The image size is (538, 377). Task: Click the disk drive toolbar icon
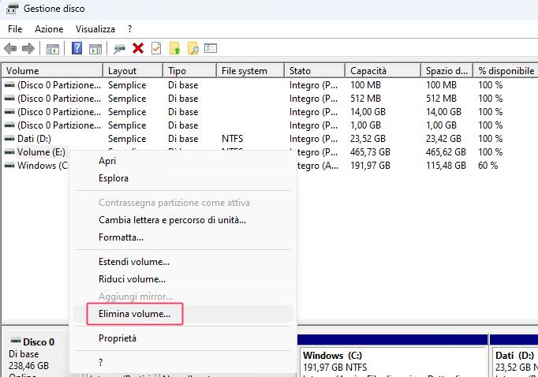(119, 49)
